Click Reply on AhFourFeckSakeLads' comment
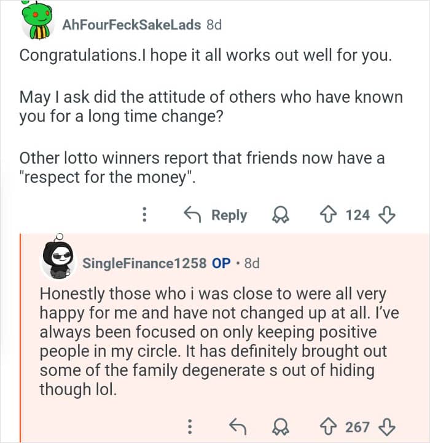 (x=216, y=215)
